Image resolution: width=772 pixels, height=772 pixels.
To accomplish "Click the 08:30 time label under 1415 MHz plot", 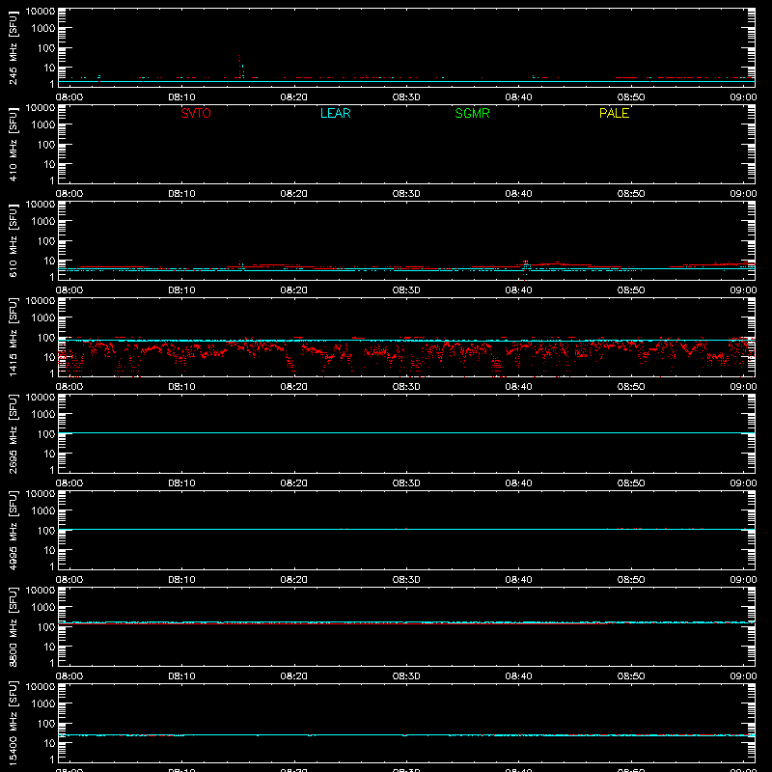I will point(406,387).
